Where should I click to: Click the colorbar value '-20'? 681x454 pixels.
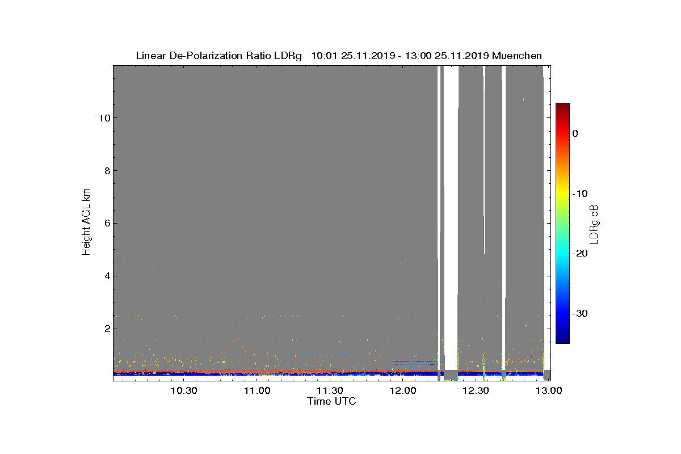[579, 254]
